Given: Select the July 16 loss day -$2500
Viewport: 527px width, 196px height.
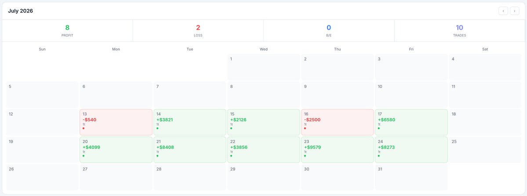Looking at the screenshot, I should (x=338, y=122).
